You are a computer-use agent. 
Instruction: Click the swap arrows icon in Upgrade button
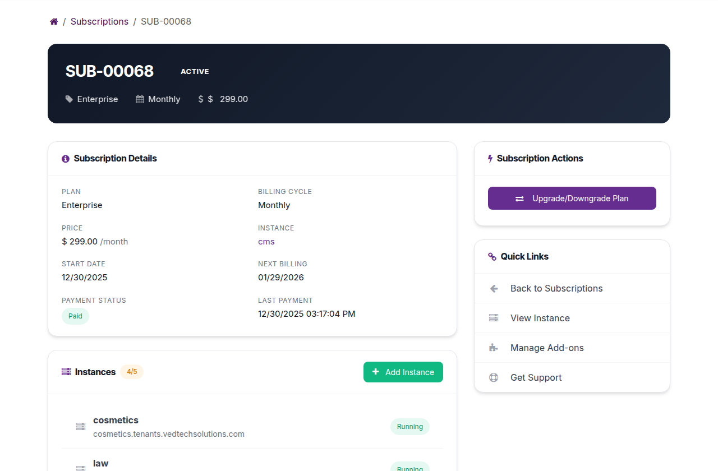point(520,198)
